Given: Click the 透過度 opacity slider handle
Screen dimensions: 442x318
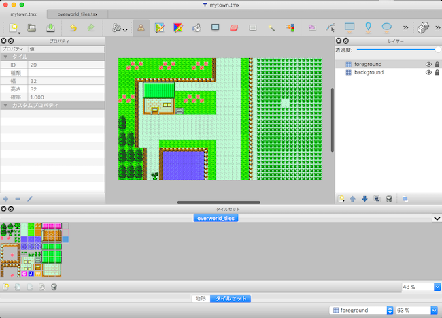Looking at the screenshot, I should coord(438,50).
